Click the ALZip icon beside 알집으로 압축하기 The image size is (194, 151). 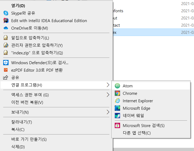6,38
